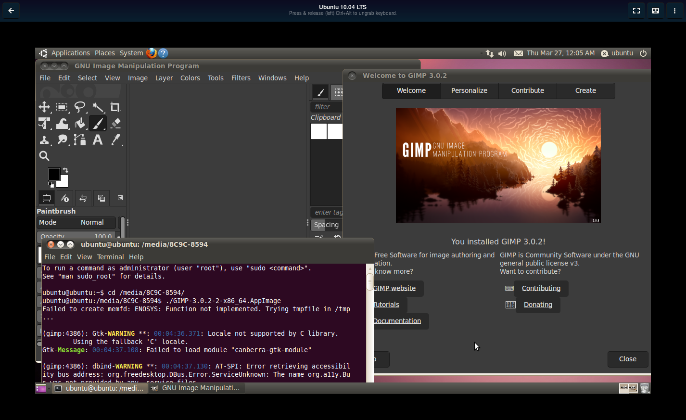Open the foreground color swatch
This screenshot has height=420, width=686.
click(54, 174)
